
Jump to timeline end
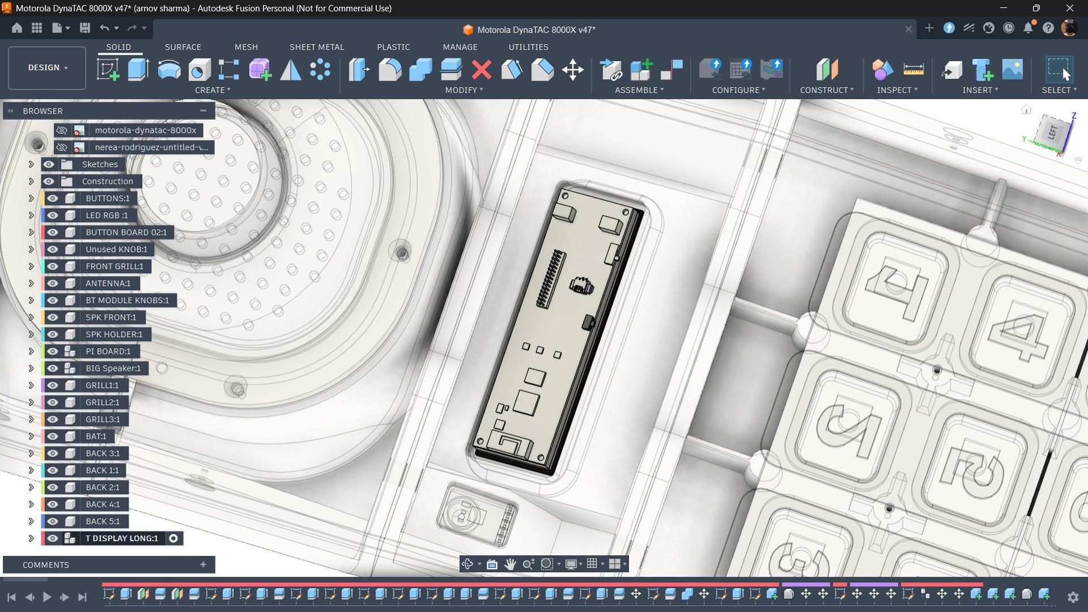click(83, 597)
